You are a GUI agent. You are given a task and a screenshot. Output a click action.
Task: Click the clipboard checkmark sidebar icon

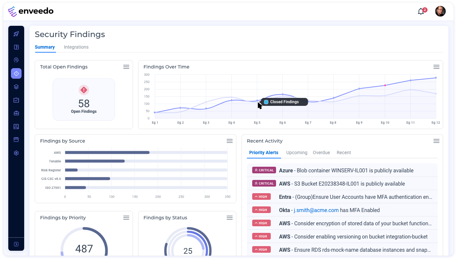(16, 100)
